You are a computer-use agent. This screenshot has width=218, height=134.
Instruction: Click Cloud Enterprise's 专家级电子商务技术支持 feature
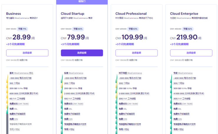[184, 124]
